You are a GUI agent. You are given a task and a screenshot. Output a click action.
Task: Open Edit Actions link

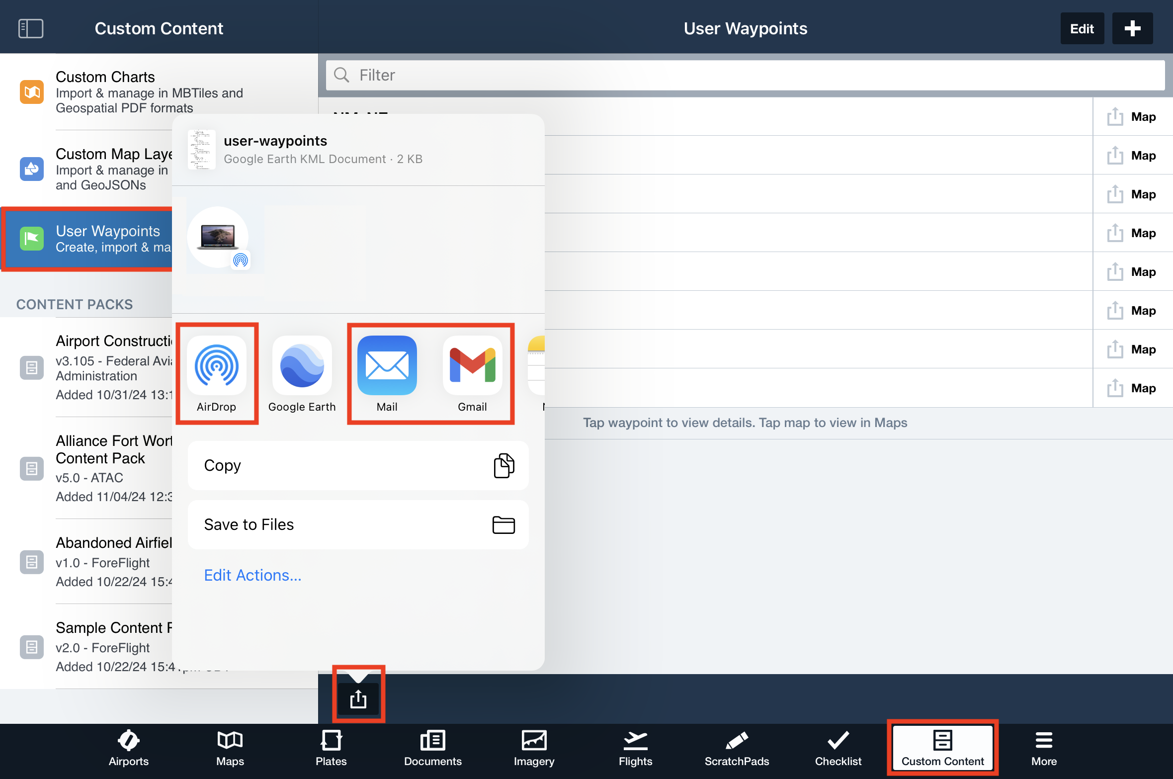coord(252,575)
